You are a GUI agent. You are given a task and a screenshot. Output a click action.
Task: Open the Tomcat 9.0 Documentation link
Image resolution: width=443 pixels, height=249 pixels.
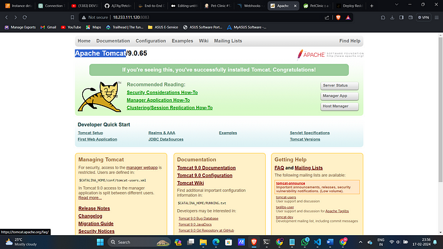(x=206, y=167)
